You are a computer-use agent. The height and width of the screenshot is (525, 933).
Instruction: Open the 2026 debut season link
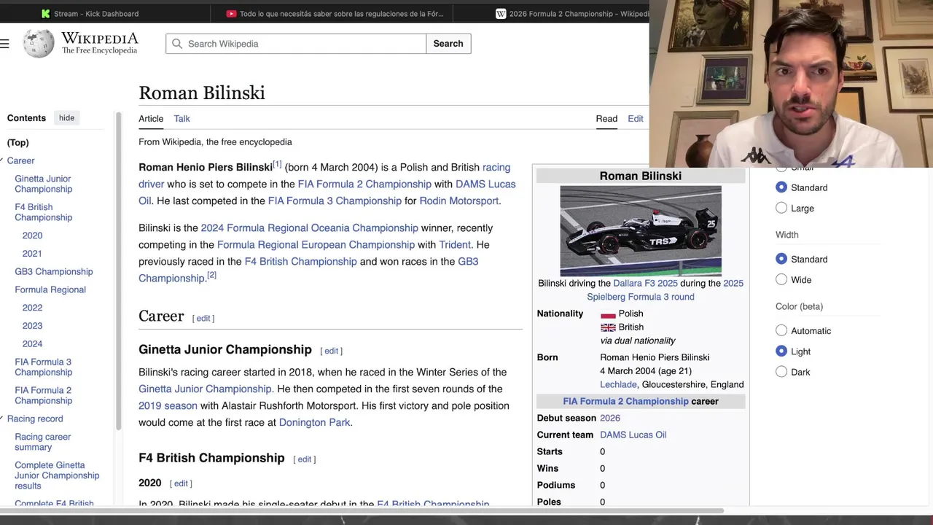610,418
